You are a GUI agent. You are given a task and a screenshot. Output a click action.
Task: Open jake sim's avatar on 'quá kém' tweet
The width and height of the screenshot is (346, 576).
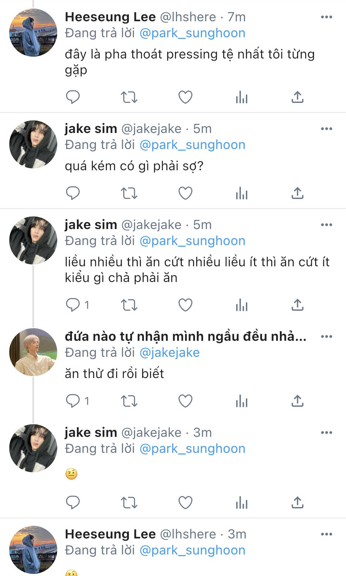[33, 144]
